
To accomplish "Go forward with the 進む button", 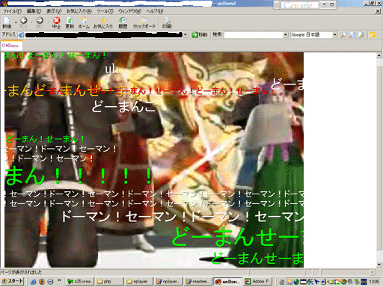I will point(40,22).
